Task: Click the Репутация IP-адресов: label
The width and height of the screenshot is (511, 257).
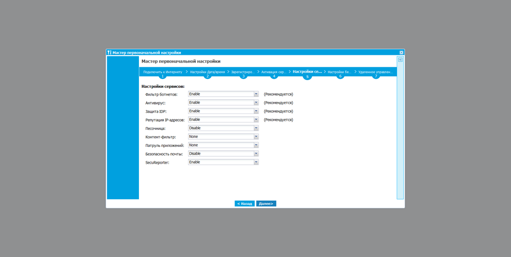Action: click(165, 120)
